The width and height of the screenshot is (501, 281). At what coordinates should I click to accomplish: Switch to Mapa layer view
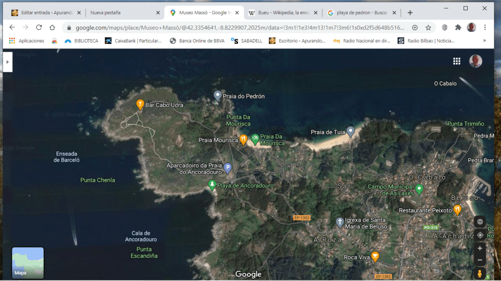pyautogui.click(x=28, y=263)
